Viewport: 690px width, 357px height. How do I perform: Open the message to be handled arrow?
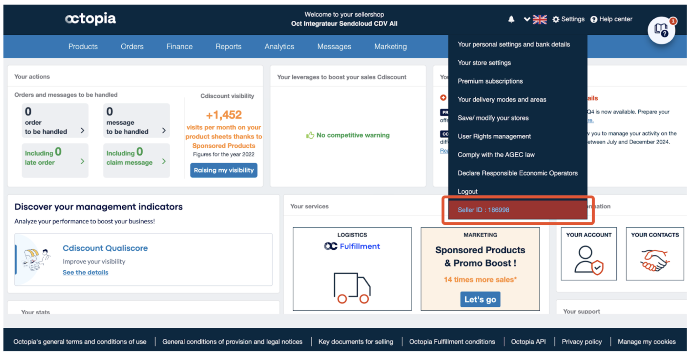[x=164, y=130]
